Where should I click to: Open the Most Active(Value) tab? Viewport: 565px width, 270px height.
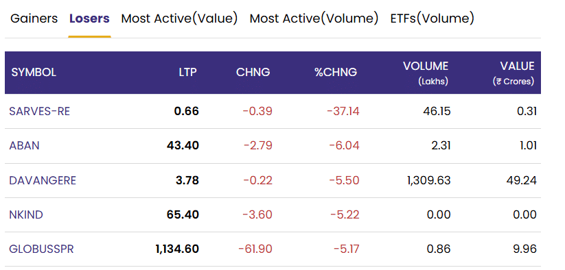[179, 19]
